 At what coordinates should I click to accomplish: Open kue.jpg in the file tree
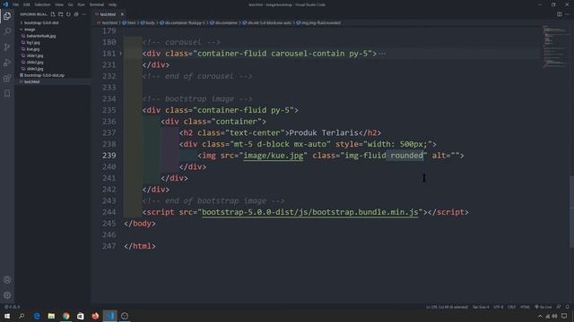[x=32, y=49]
